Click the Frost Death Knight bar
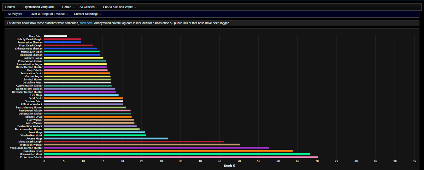The height and width of the screenshot is (170, 424). [x=69, y=45]
